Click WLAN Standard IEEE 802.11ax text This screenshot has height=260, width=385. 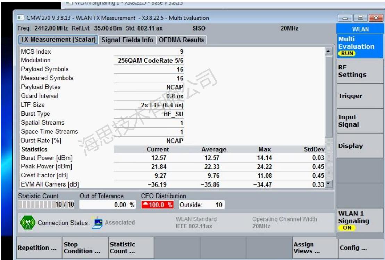[x=196, y=223]
